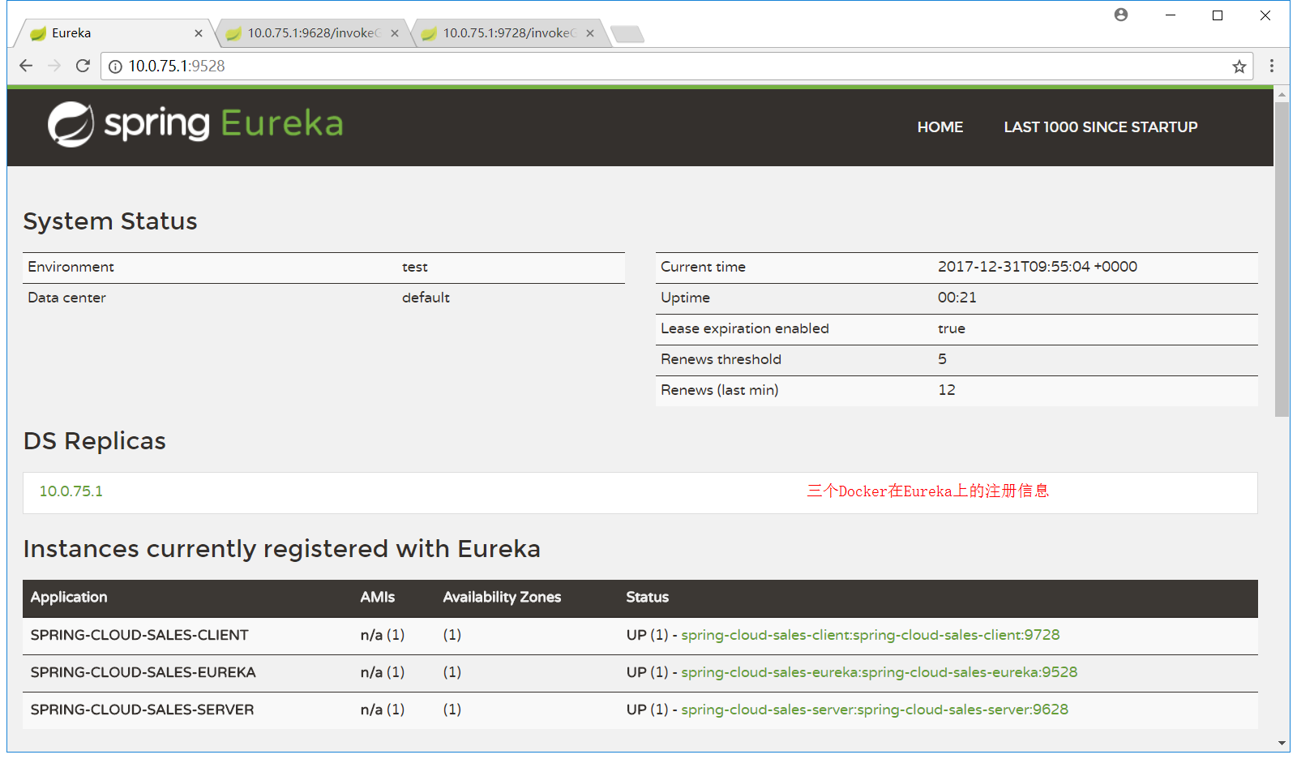Click the Availability Zones column header

(x=502, y=598)
